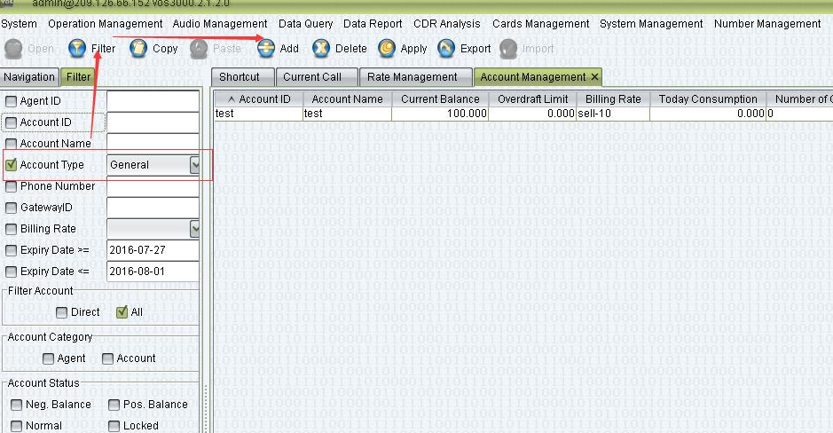The width and height of the screenshot is (833, 433).
Task: Open the Data Report menu
Action: point(373,24)
